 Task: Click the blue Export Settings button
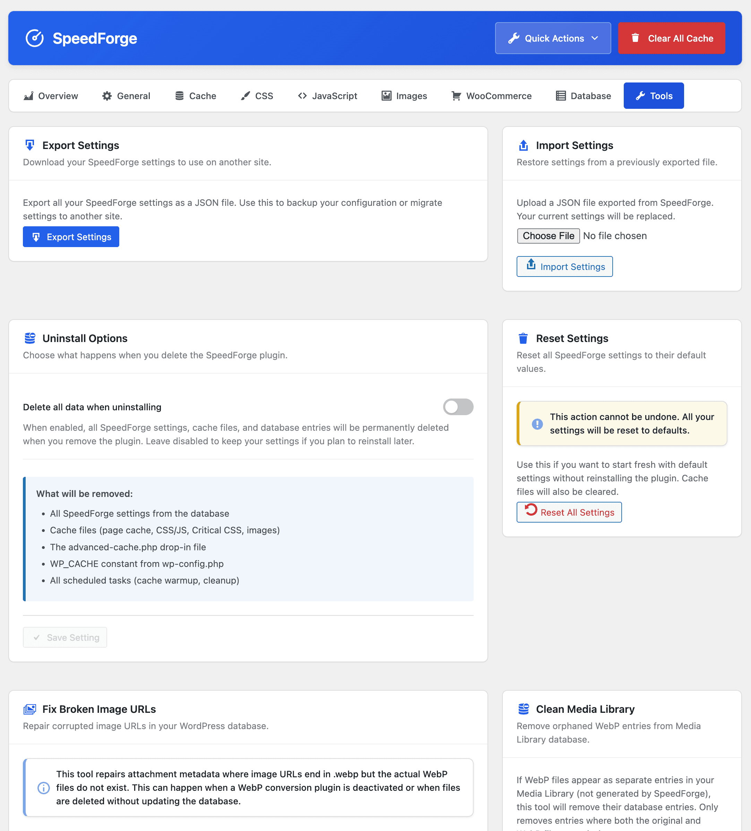(x=71, y=237)
